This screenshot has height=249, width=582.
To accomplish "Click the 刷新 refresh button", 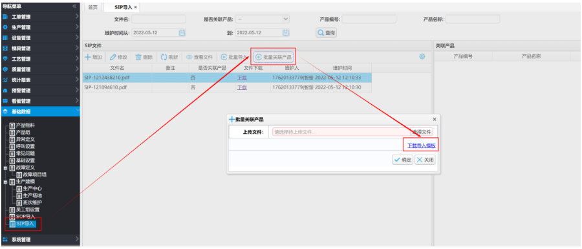I will tap(169, 57).
